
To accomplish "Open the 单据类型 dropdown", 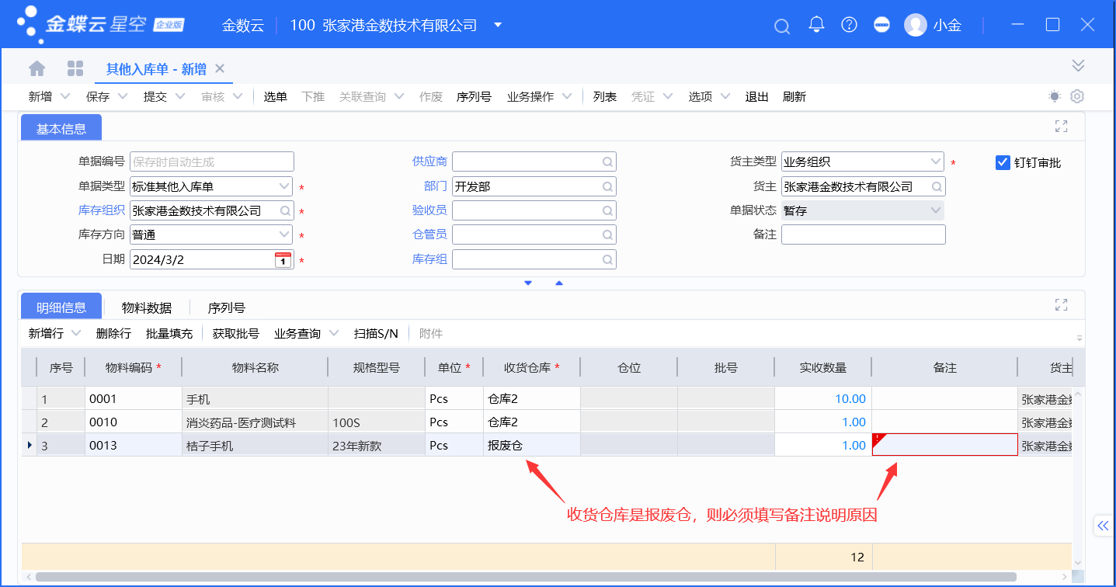I will (x=283, y=186).
